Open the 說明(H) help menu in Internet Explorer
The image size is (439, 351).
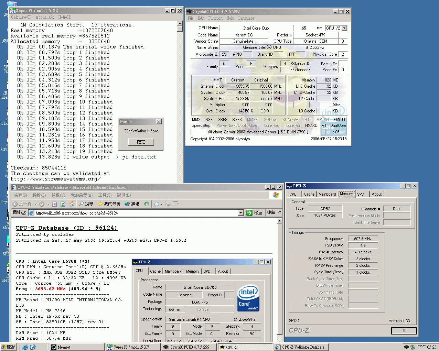click(124, 195)
